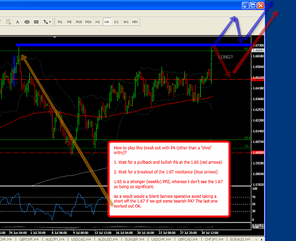Switch chart to M30 timeframe
The width and height of the screenshot is (296, 241).
tap(88, 22)
